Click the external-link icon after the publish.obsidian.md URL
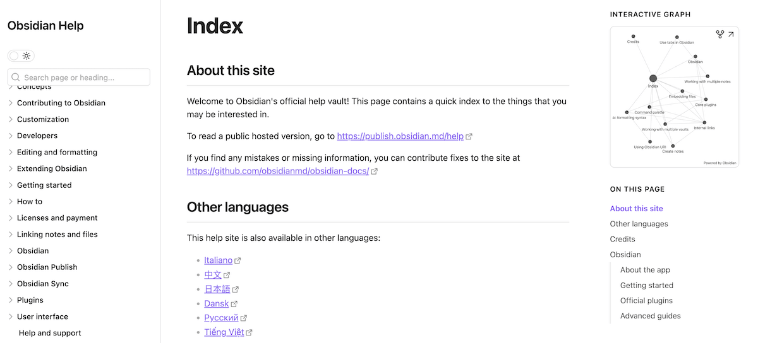Viewport: 758px width, 343px height. (469, 136)
